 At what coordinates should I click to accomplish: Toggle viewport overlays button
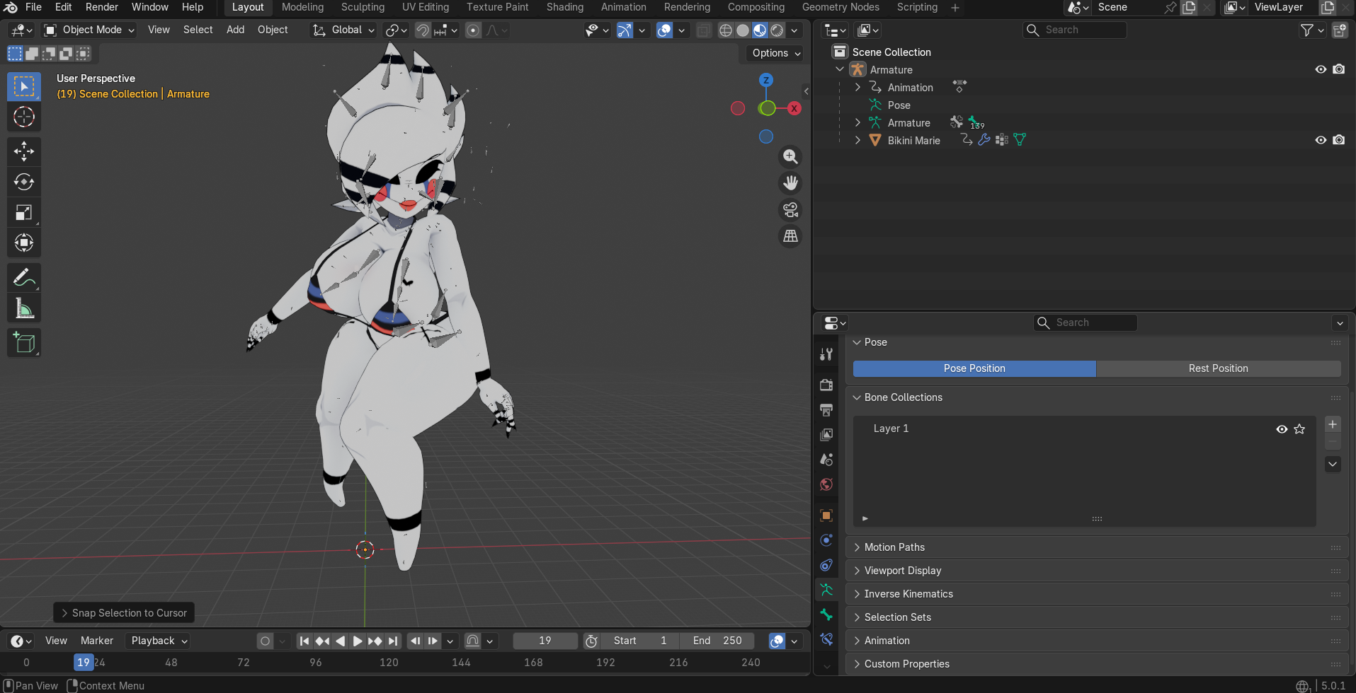coord(664,30)
